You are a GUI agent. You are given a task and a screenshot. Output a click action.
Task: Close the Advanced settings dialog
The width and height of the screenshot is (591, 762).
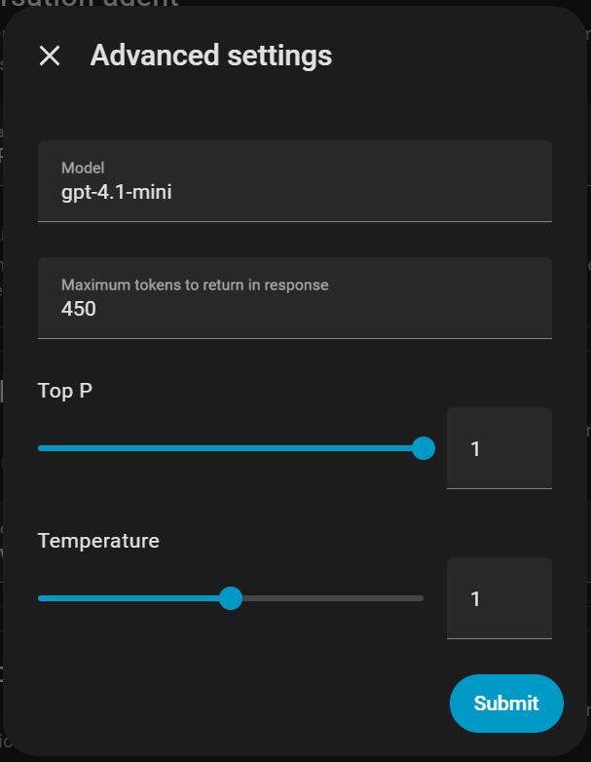[50, 57]
